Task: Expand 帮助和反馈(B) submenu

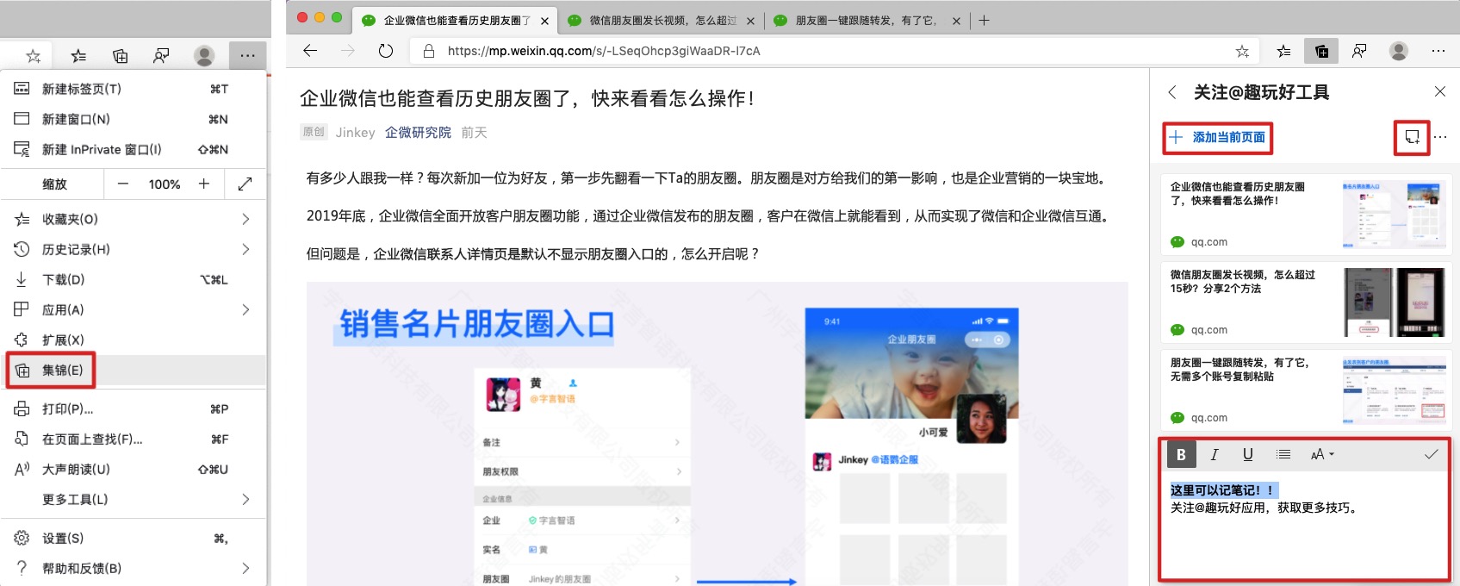Action: 134,568
